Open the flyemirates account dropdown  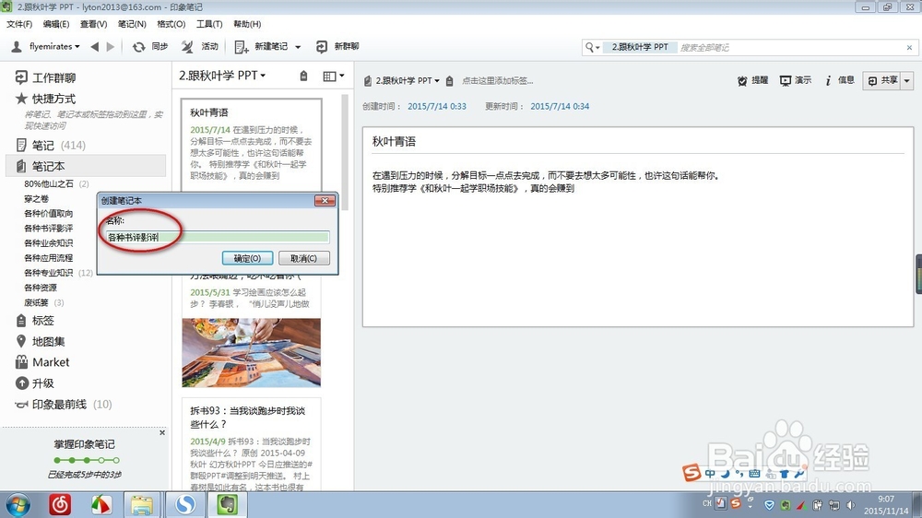[46, 46]
